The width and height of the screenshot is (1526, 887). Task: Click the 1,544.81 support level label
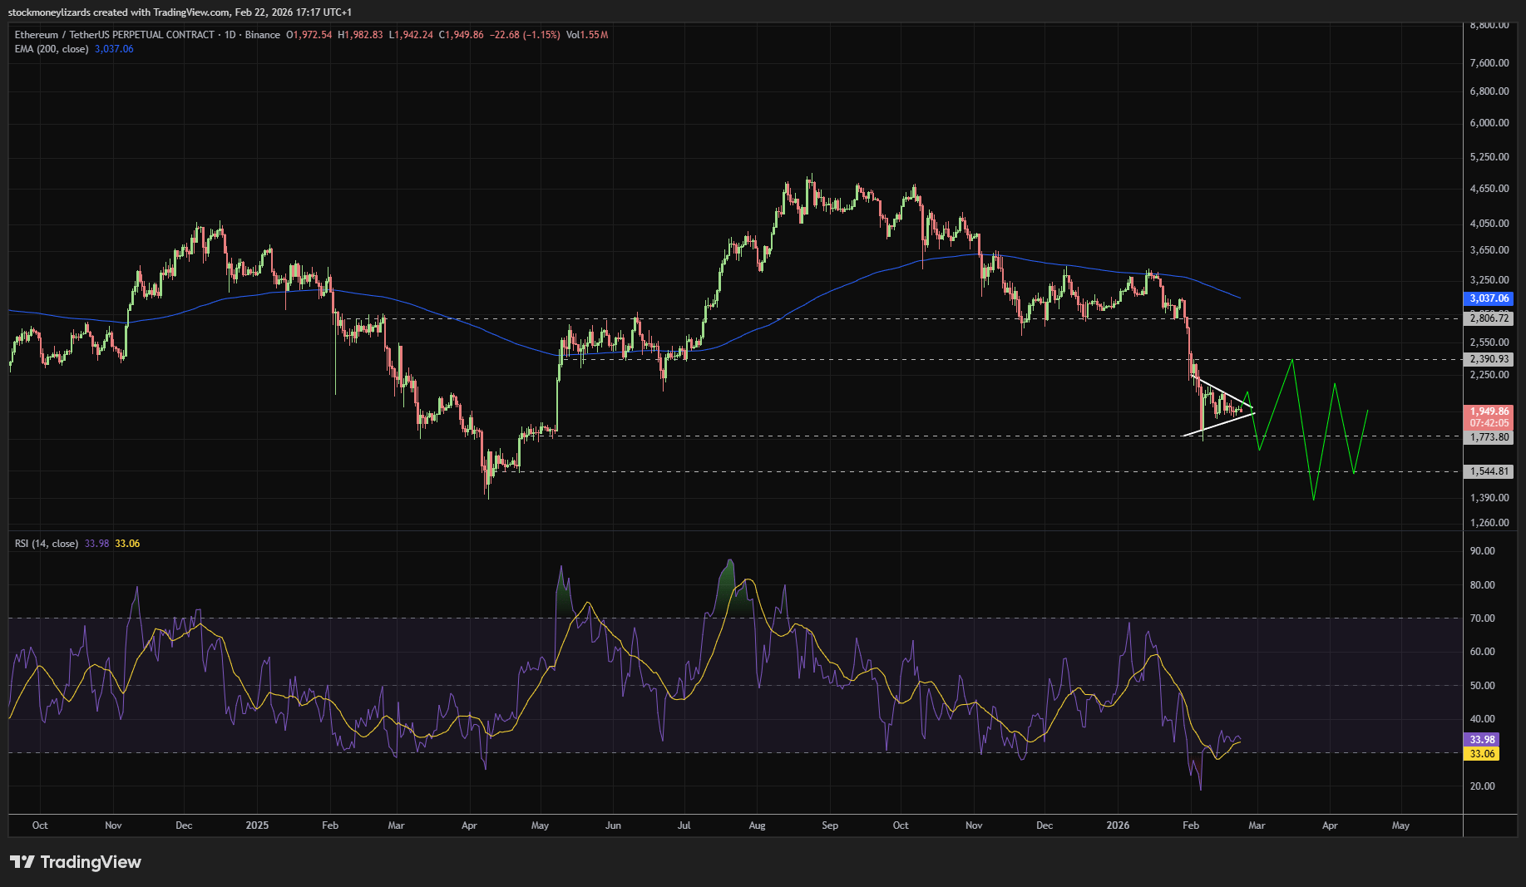(1489, 471)
